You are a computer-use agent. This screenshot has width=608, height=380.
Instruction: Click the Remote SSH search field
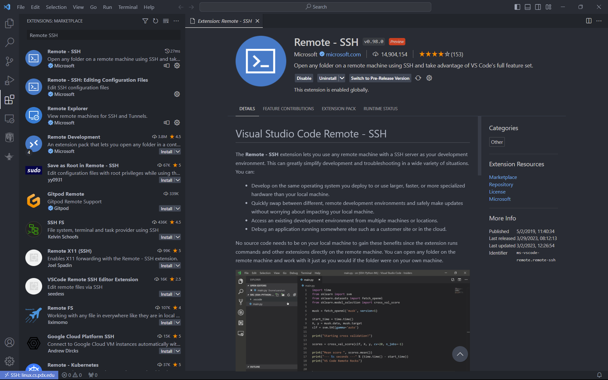tap(104, 35)
